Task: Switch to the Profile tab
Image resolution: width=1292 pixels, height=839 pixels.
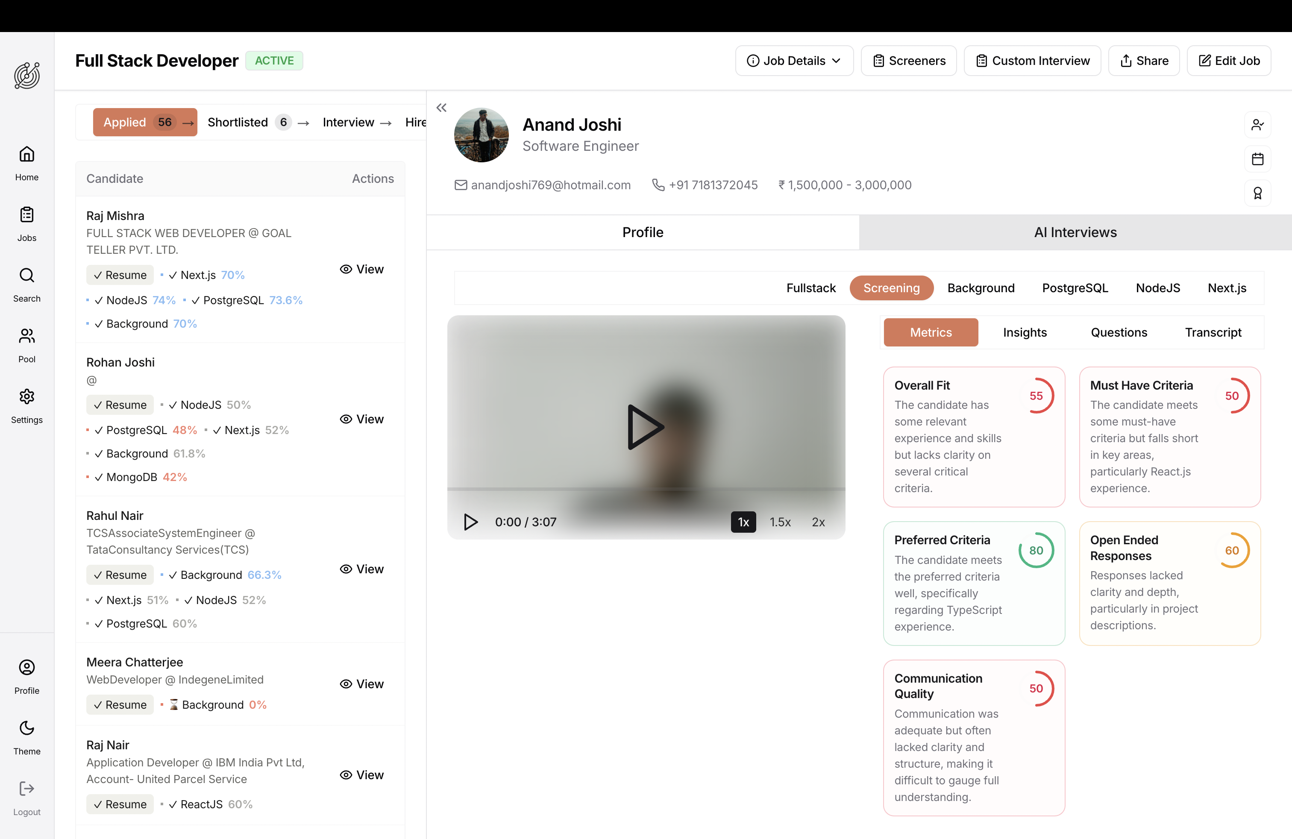Action: (642, 232)
